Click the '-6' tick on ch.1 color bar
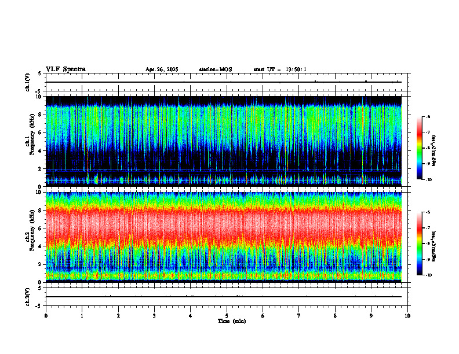The image size is (459, 354). pyautogui.click(x=428, y=116)
